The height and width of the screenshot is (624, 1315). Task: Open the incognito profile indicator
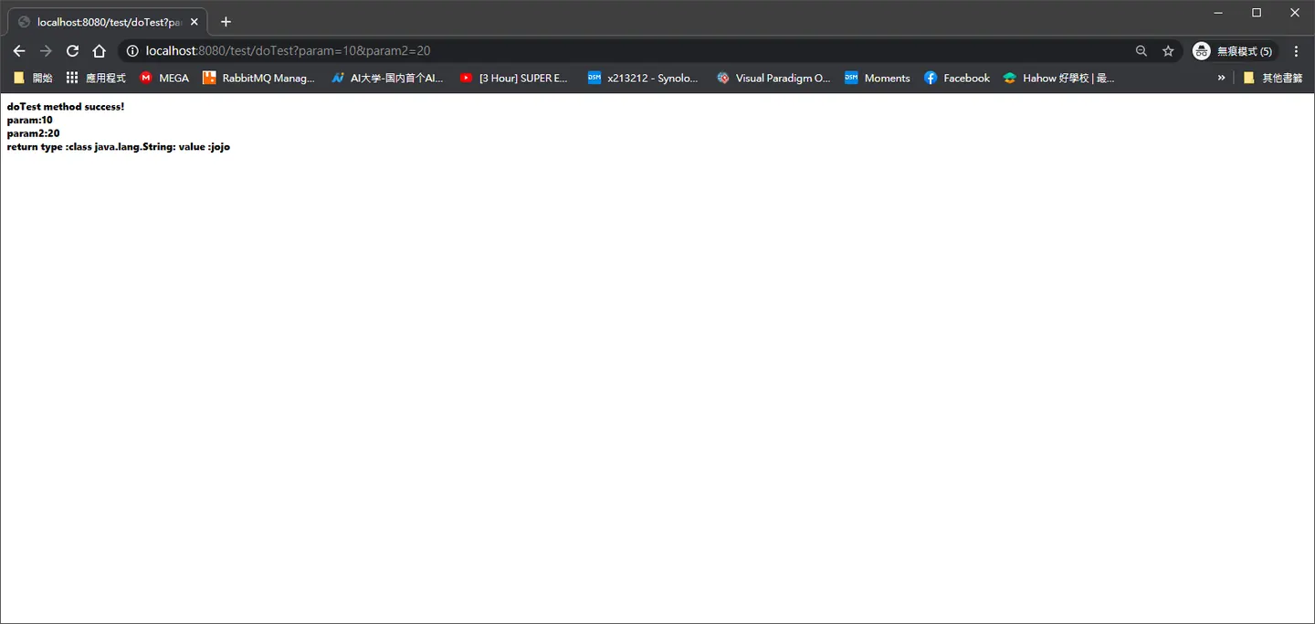1234,51
